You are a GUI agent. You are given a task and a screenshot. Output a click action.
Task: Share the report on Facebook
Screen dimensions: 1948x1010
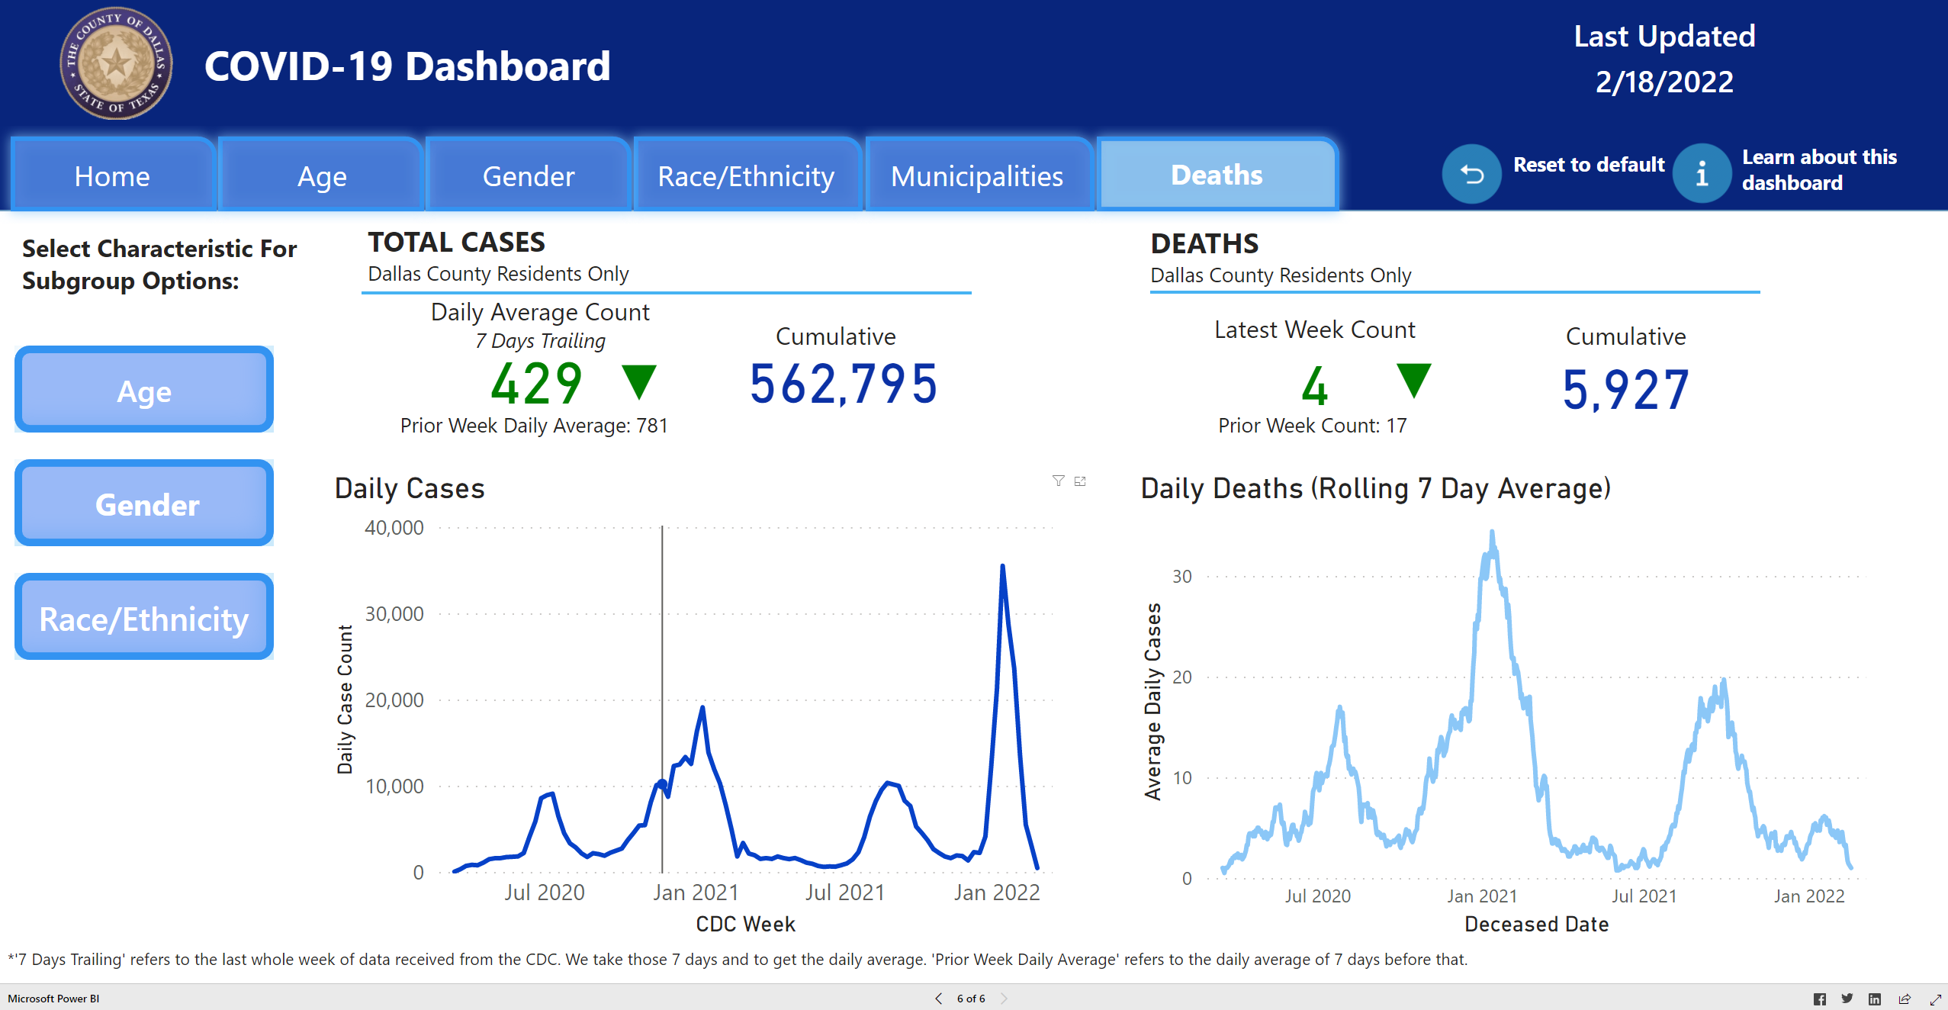tap(1819, 999)
